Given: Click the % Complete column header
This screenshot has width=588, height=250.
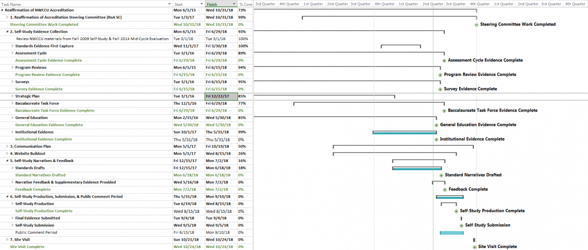Looking at the screenshot, I should coord(245,4).
